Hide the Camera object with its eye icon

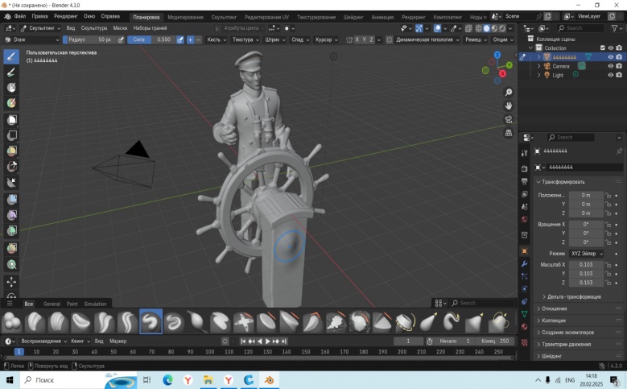611,66
